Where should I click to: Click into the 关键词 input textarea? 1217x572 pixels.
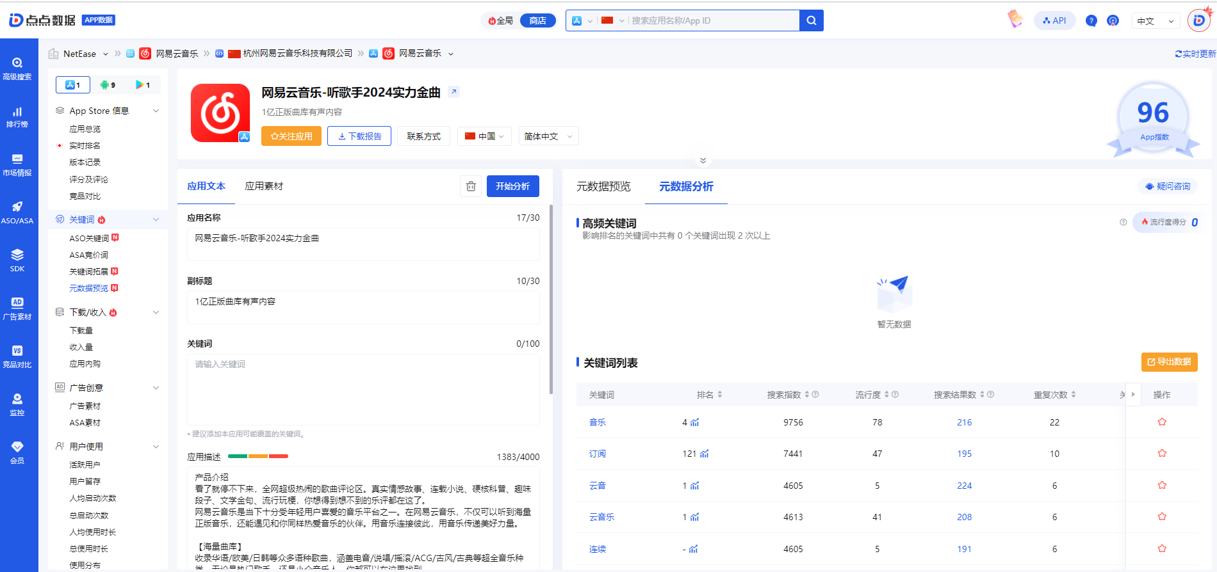click(x=363, y=389)
